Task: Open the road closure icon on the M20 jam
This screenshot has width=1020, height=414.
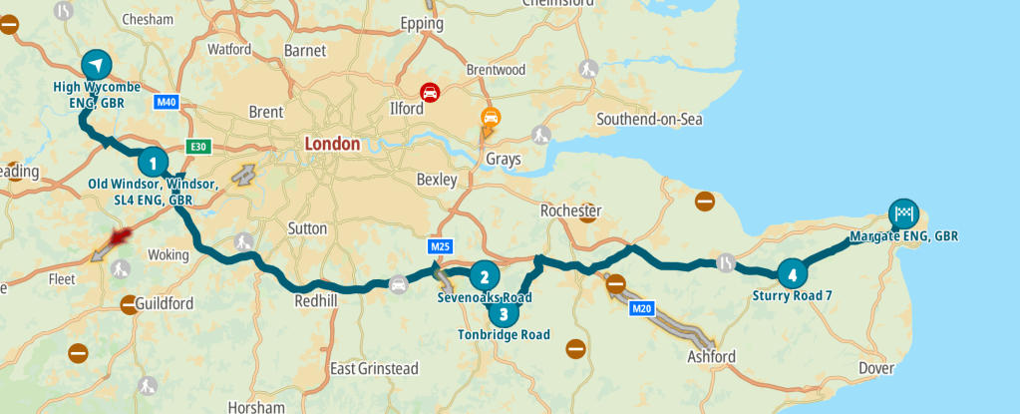Action: pyautogui.click(x=616, y=284)
